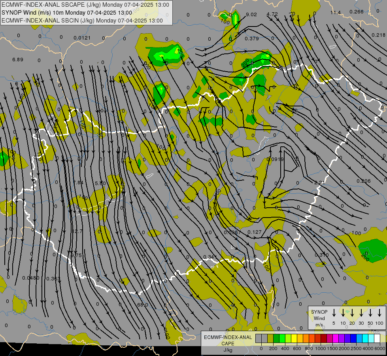Click the 0.0480 value on the map
The image size is (387, 356).
(x=30, y=278)
